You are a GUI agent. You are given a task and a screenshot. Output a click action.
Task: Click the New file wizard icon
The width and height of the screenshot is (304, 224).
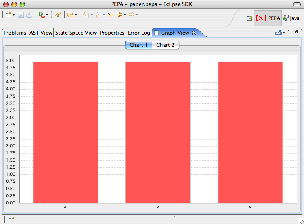coord(8,15)
